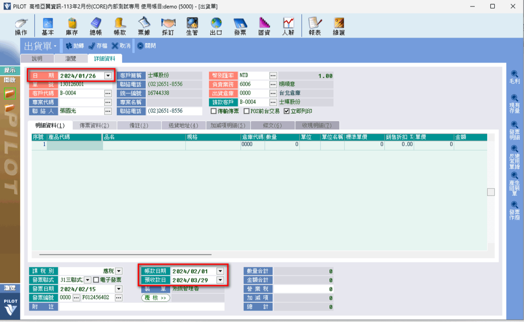The image size is (524, 322).
Task: Open 現有存量 current stock sidebar icon
Action: click(514, 104)
